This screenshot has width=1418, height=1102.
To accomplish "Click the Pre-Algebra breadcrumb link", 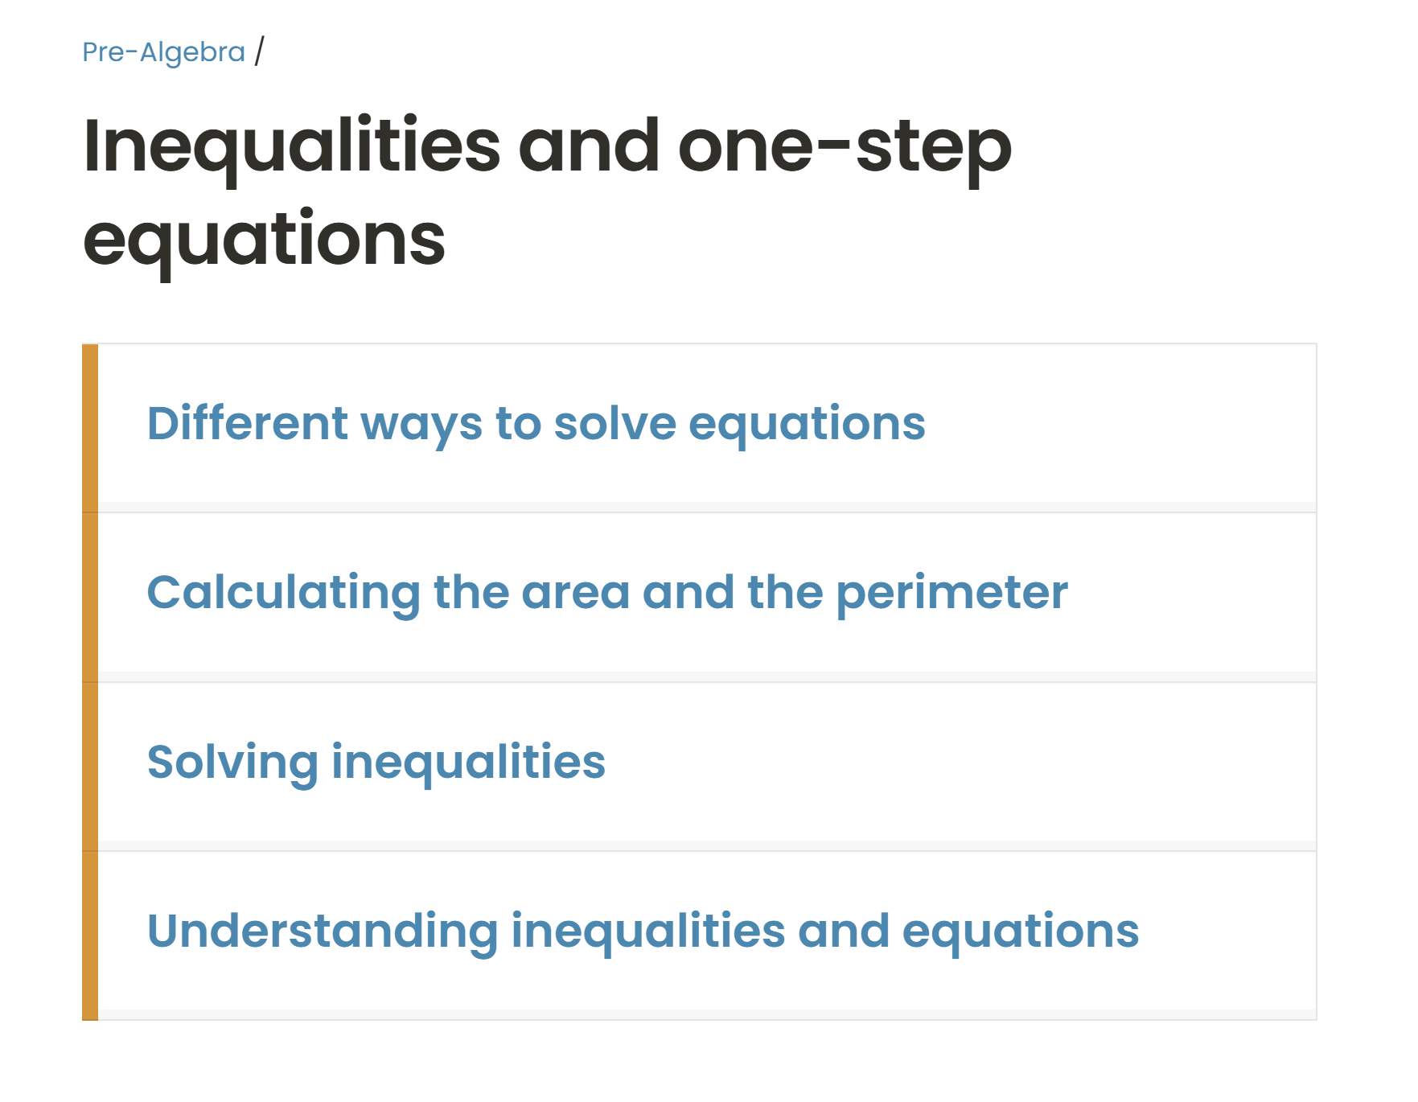I will tap(163, 52).
